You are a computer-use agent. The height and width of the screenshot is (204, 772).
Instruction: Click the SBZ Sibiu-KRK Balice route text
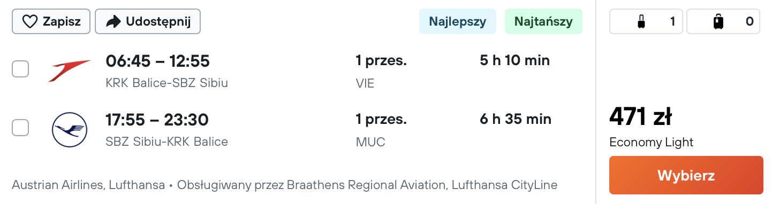(x=166, y=142)
